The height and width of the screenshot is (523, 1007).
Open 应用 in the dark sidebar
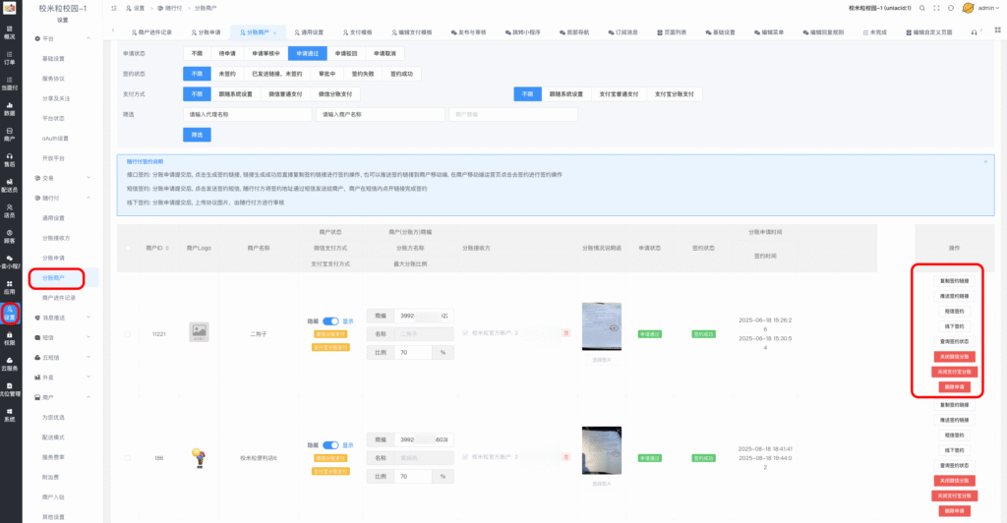(x=10, y=287)
